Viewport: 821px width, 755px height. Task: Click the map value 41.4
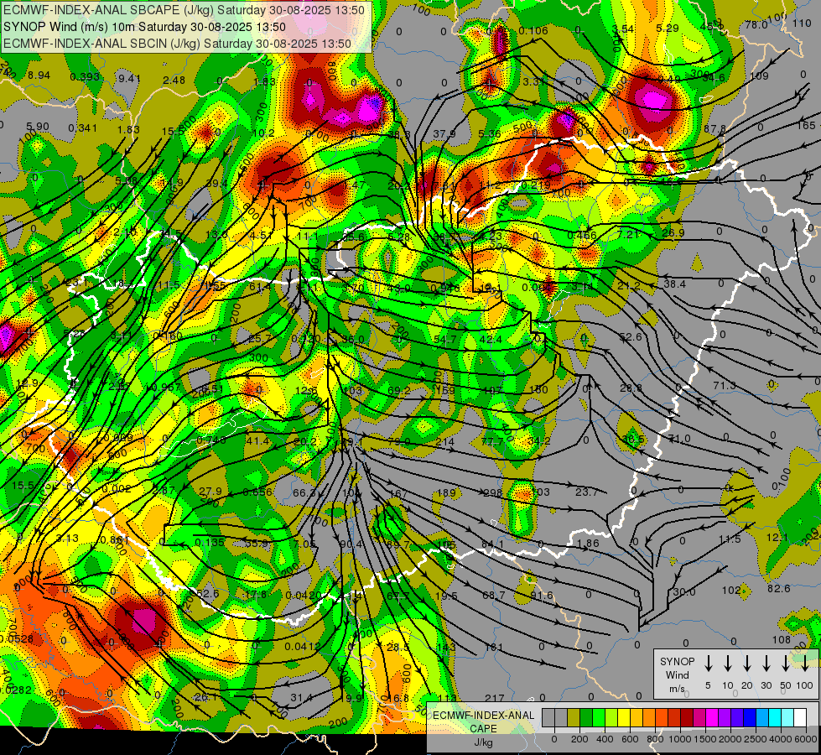[x=257, y=441]
